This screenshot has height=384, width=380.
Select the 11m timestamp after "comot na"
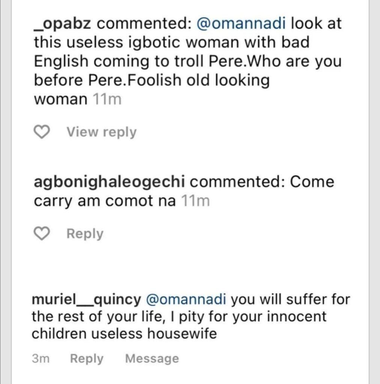pos(195,201)
